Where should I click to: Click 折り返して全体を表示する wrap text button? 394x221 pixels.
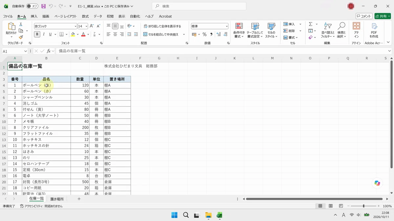[162, 26]
